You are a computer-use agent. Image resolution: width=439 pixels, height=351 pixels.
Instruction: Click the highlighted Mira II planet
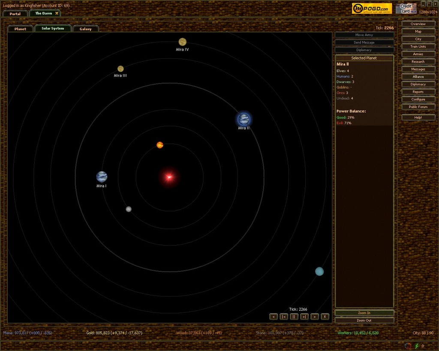click(244, 119)
